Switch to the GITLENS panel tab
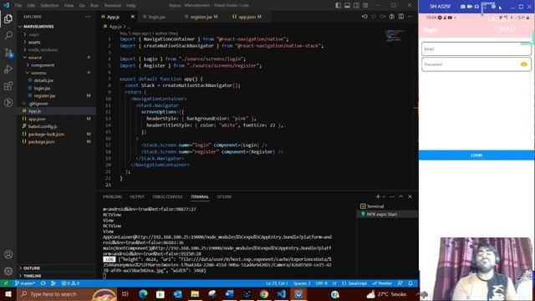 point(224,196)
